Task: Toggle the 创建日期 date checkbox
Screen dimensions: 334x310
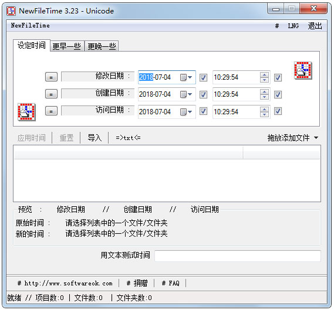Action: (x=203, y=94)
